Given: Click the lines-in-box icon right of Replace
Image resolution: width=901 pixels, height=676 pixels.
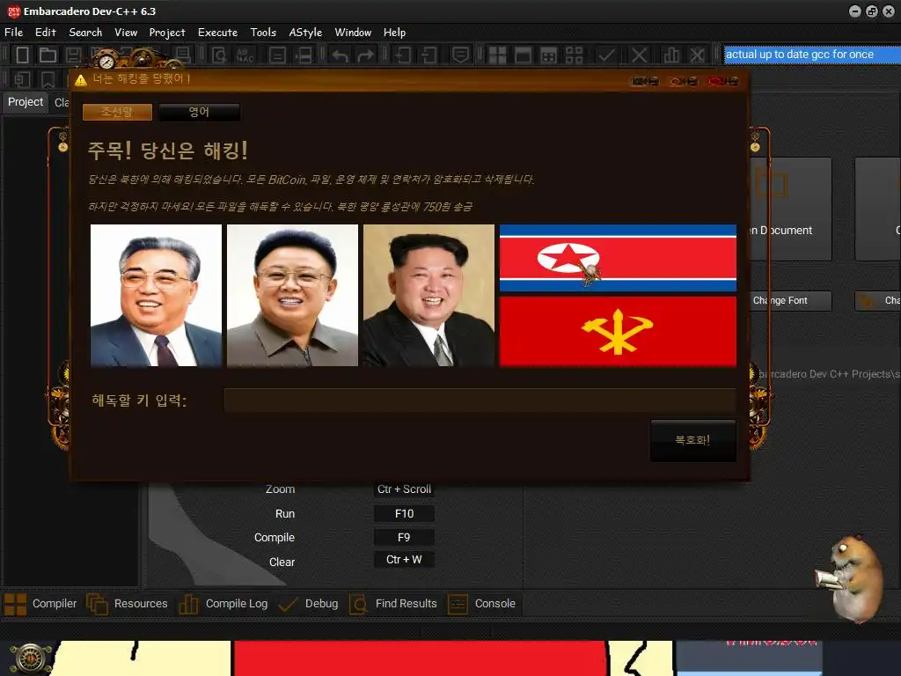Looking at the screenshot, I should (x=277, y=55).
